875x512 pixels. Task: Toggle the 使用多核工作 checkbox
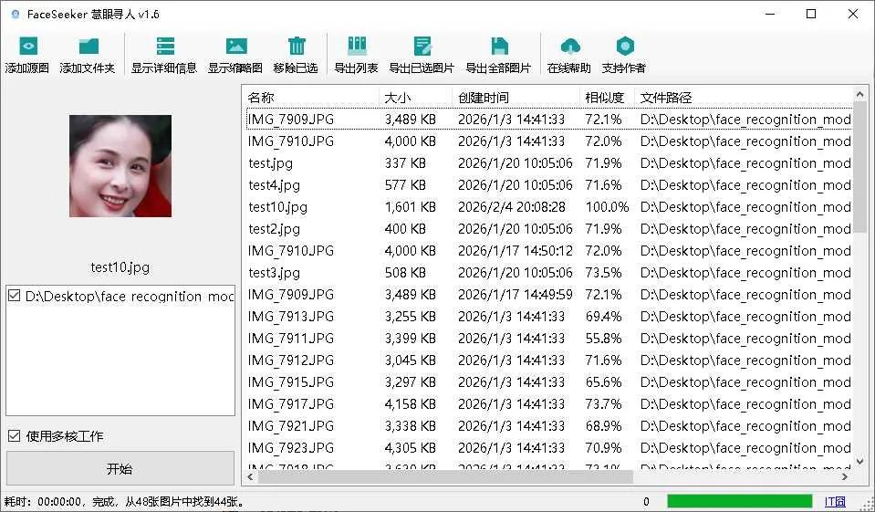pyautogui.click(x=14, y=436)
